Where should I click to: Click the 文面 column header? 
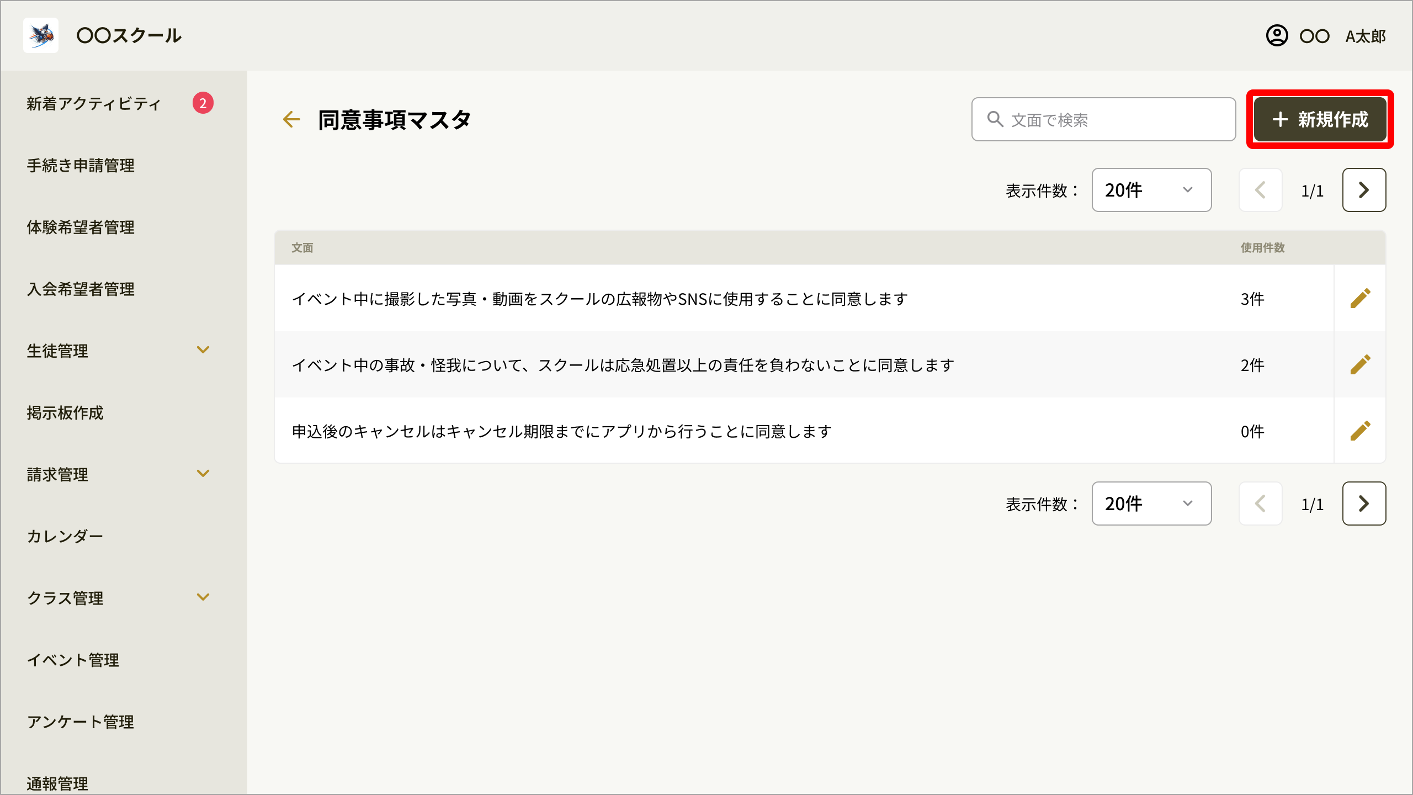tap(302, 248)
